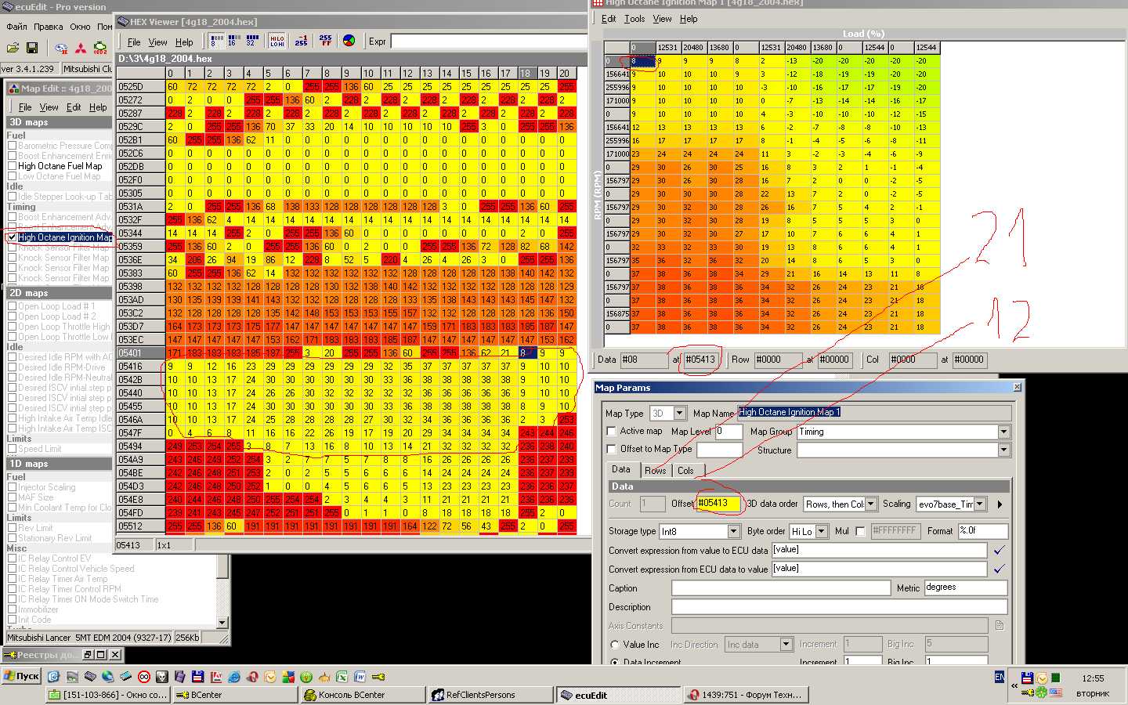Select the Value Inc radio button
Viewport: 1128px width, 705px height.
[615, 645]
